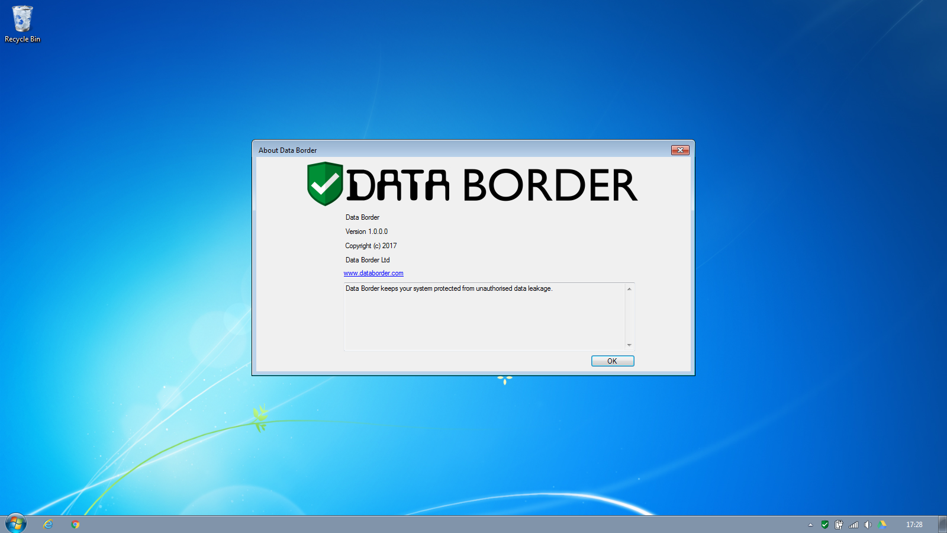Open the Windows Start menu
The image size is (947, 533).
(x=16, y=524)
